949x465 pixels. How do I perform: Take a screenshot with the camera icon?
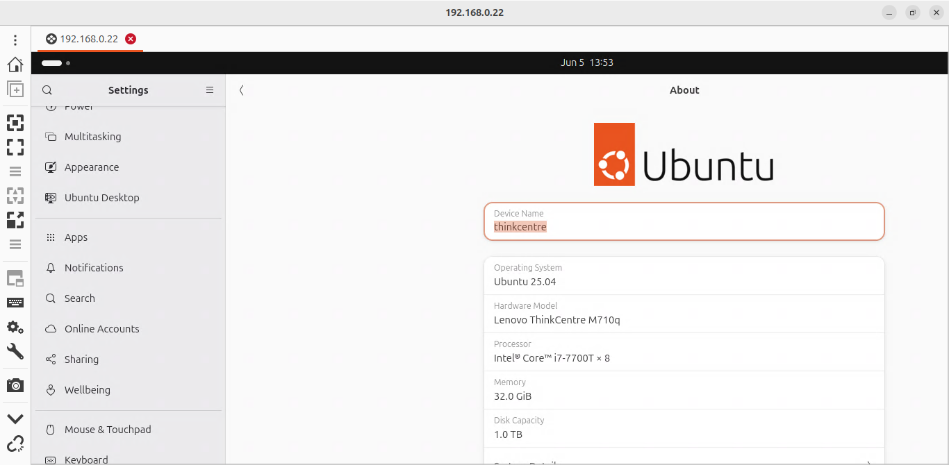pos(15,384)
